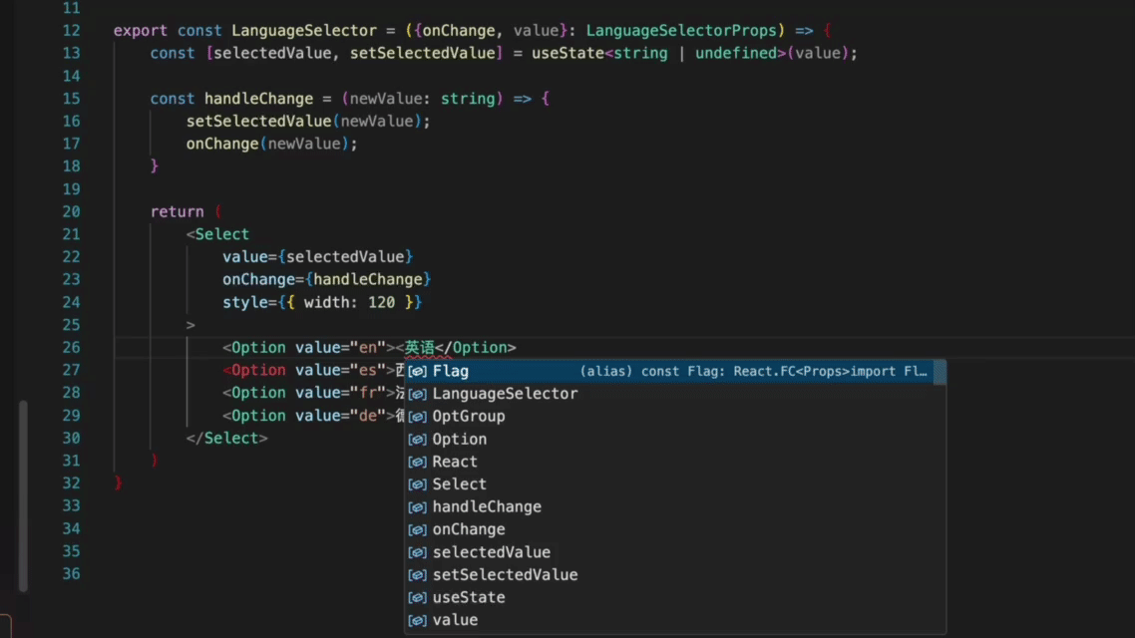The image size is (1135, 638).
Task: Click the variable icon beside React
Action: 418,462
